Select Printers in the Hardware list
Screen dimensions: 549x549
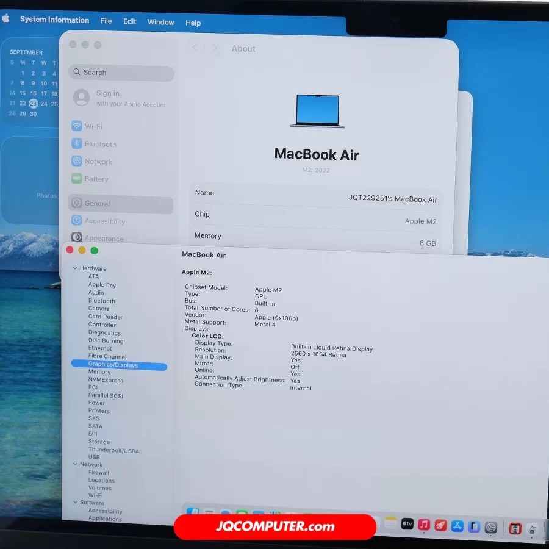[x=99, y=411]
